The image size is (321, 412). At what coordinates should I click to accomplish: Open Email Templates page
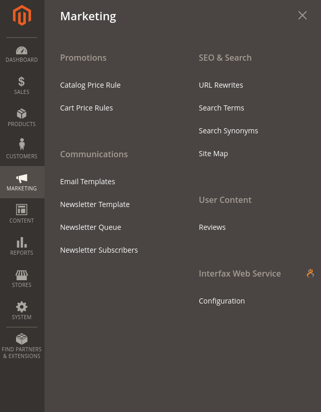click(x=87, y=182)
